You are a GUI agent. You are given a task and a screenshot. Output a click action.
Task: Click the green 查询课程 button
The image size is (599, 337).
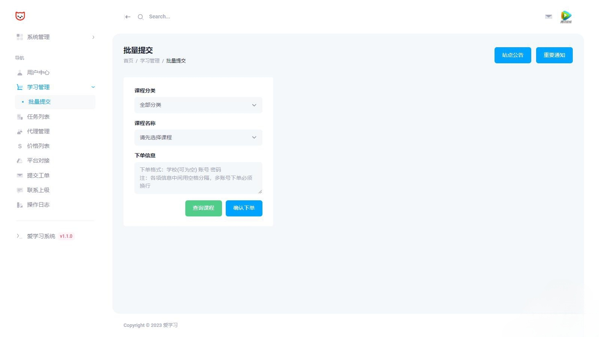(x=204, y=208)
